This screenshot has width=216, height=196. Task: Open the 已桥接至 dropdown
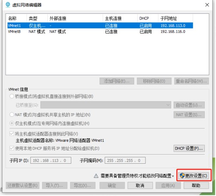(106, 105)
